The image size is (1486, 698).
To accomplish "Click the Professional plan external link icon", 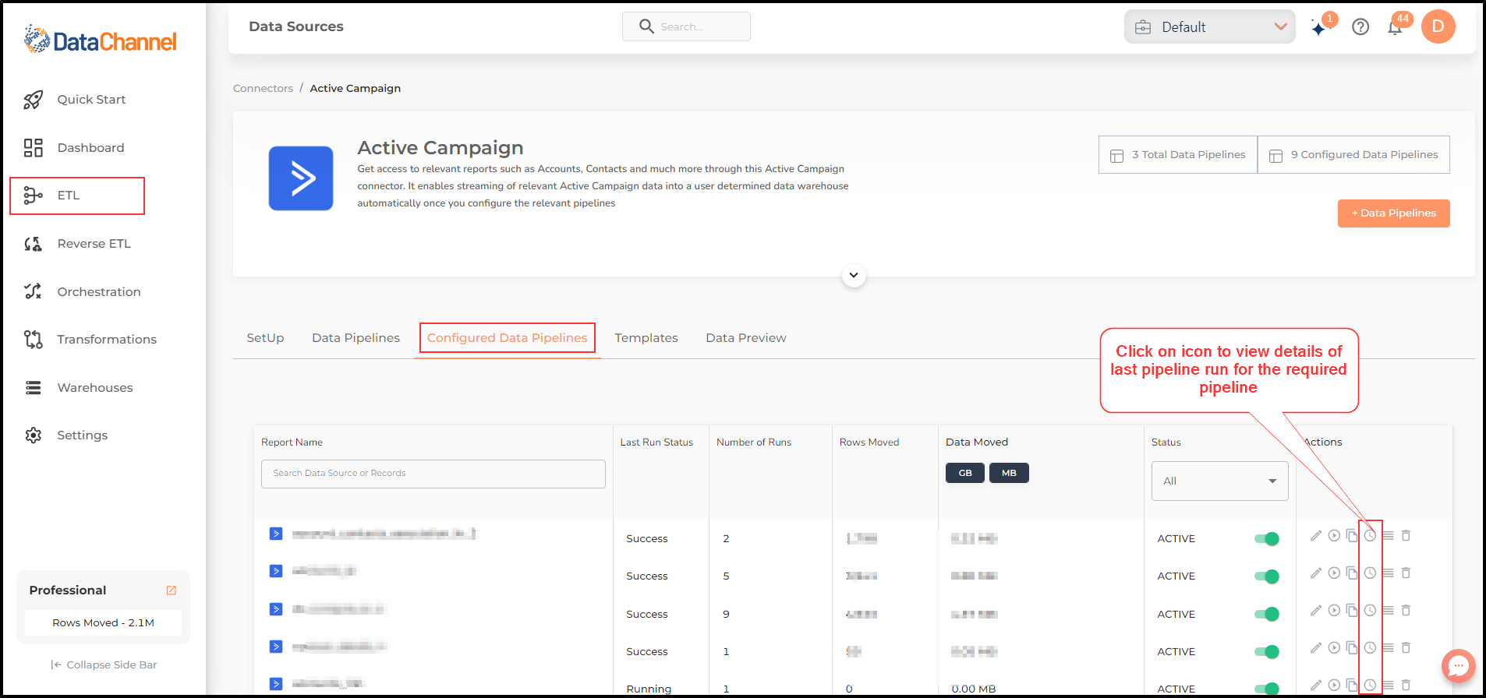I will 172,590.
